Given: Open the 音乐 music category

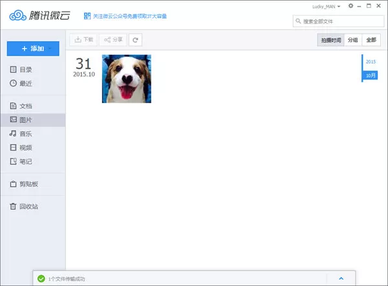Looking at the screenshot, I should [x=21, y=134].
